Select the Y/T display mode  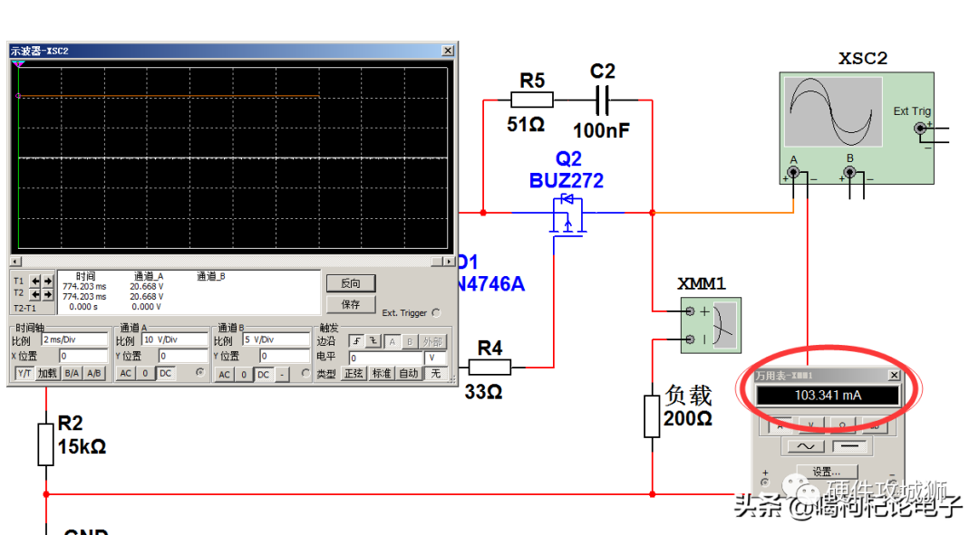pos(24,373)
